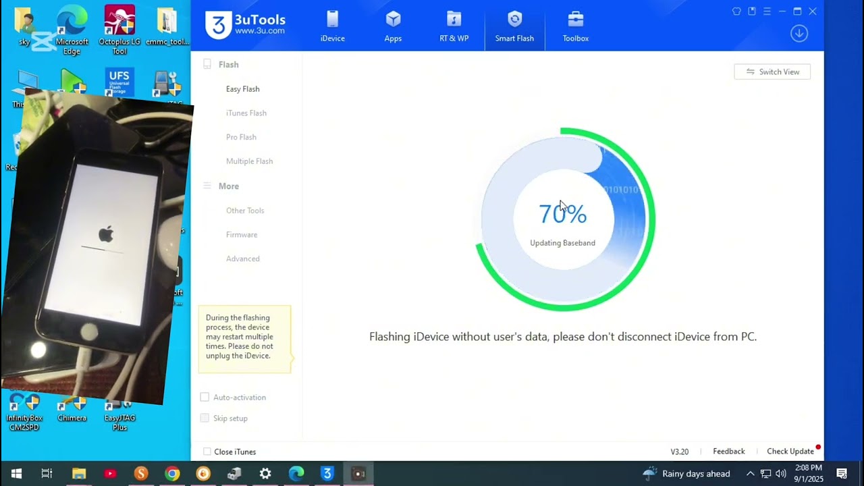Open the 3uTools hamburger menu

767,11
